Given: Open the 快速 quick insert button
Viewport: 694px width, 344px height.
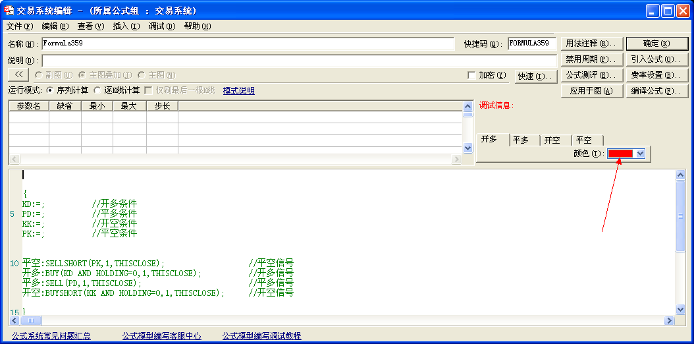Looking at the screenshot, I should point(535,76).
